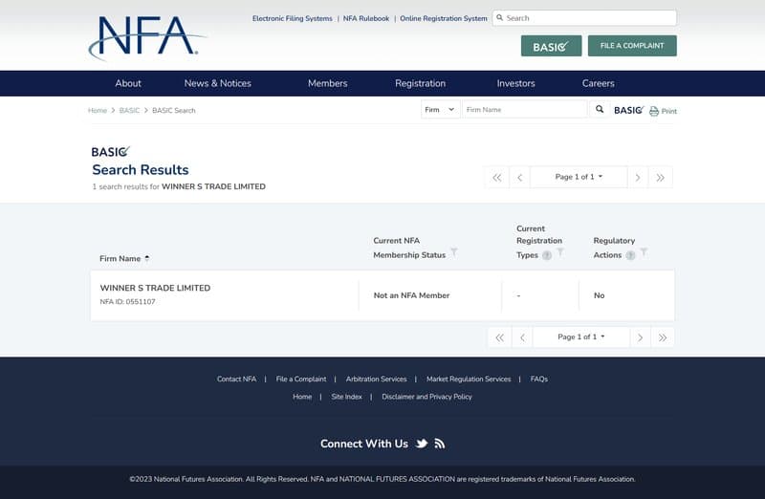Click Electronic Filing Systems link
This screenshot has width=765, height=499.
click(x=293, y=18)
